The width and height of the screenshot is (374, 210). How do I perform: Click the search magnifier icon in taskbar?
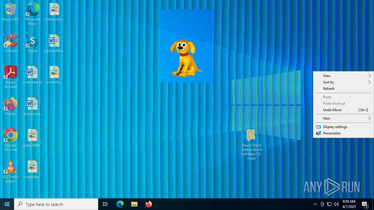pos(20,204)
